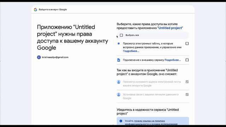
Task: Open the 'почему ссылки на политику' link
Action: tap(149, 121)
